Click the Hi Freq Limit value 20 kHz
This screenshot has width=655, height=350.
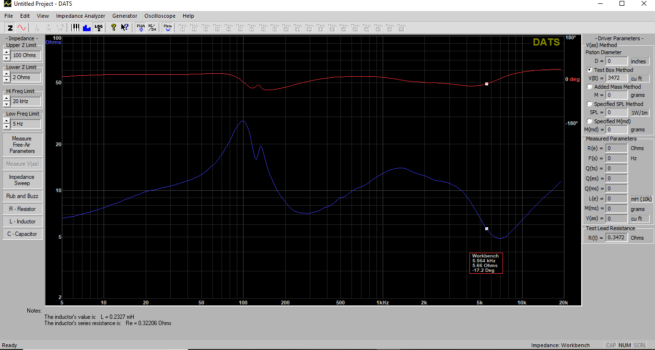pyautogui.click(x=25, y=101)
